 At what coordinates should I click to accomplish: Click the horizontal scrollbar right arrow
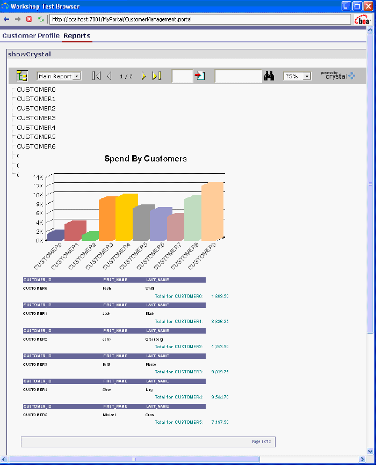click(x=362, y=459)
